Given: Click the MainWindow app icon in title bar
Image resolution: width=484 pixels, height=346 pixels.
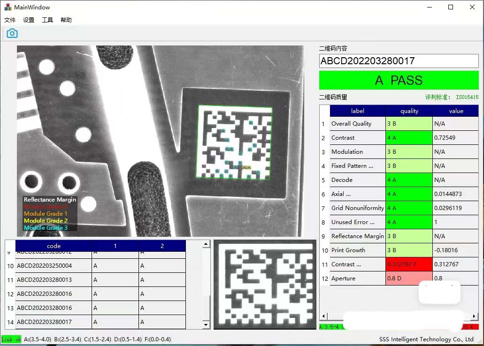Looking at the screenshot, I should [x=8, y=7].
